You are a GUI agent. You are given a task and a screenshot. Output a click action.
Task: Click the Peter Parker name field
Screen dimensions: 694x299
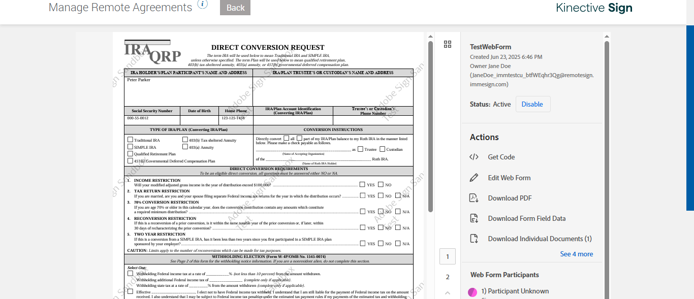(188, 91)
